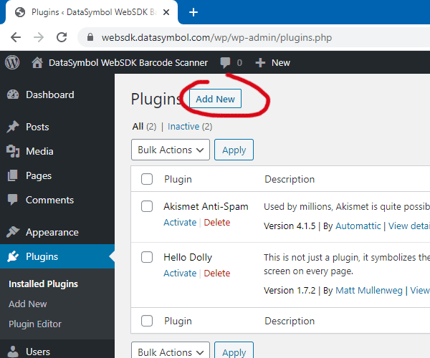Open the Media menu
Viewport: 430px width, 358px height.
pos(39,151)
